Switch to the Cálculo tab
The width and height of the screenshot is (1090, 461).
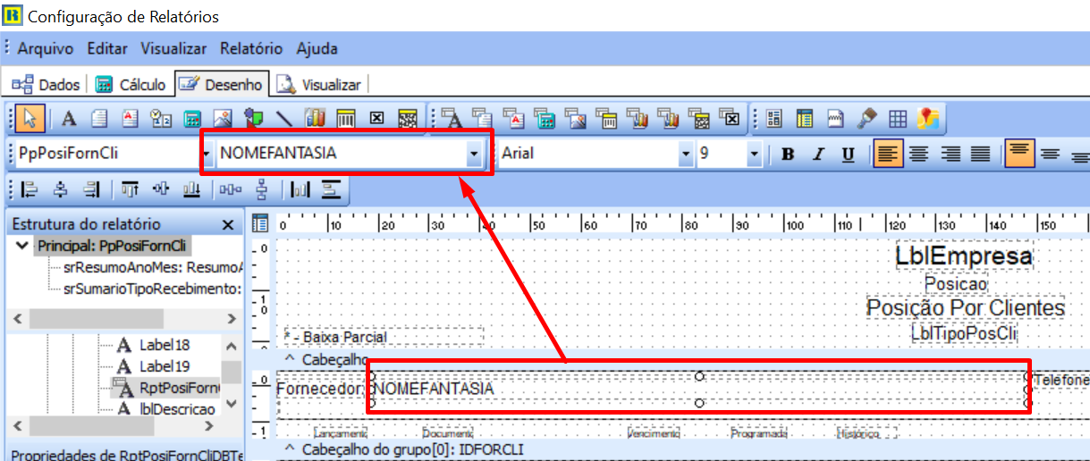click(x=131, y=85)
